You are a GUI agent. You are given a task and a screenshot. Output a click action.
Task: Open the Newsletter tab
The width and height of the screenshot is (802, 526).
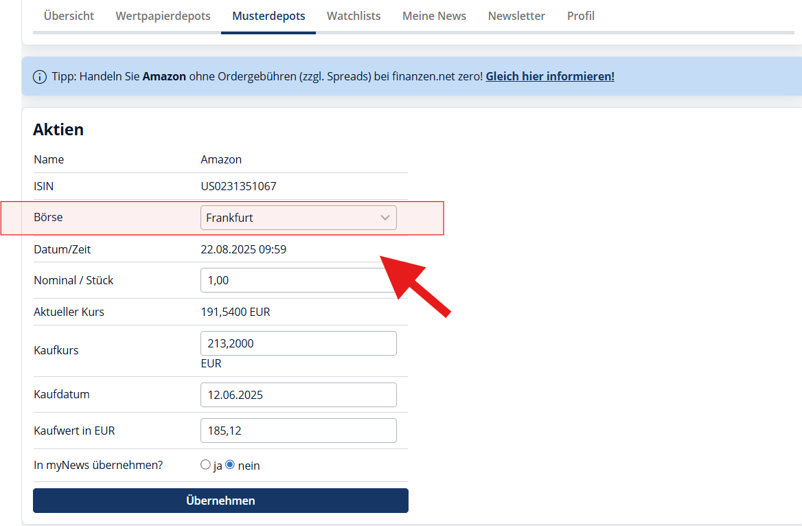click(x=516, y=16)
